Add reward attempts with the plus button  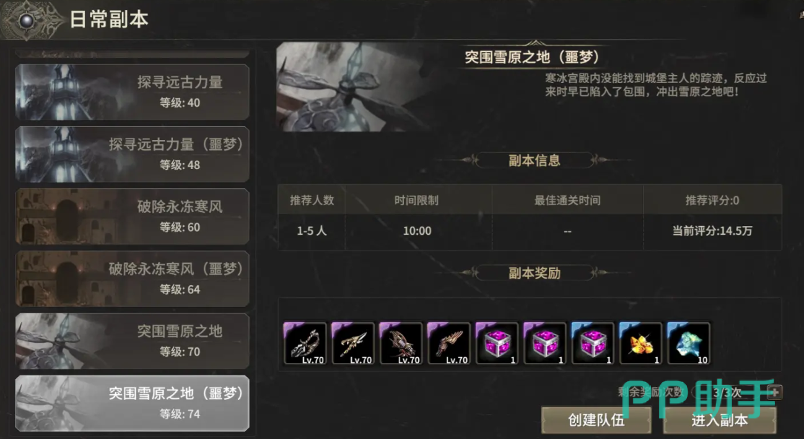point(774,392)
